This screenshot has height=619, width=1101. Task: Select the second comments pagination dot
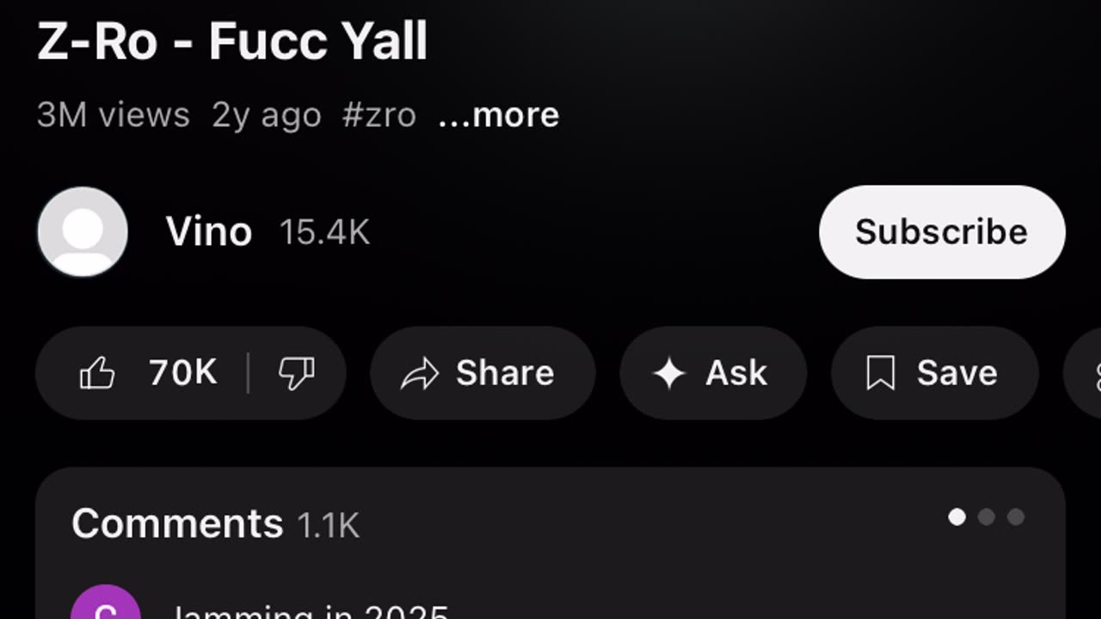click(x=987, y=517)
